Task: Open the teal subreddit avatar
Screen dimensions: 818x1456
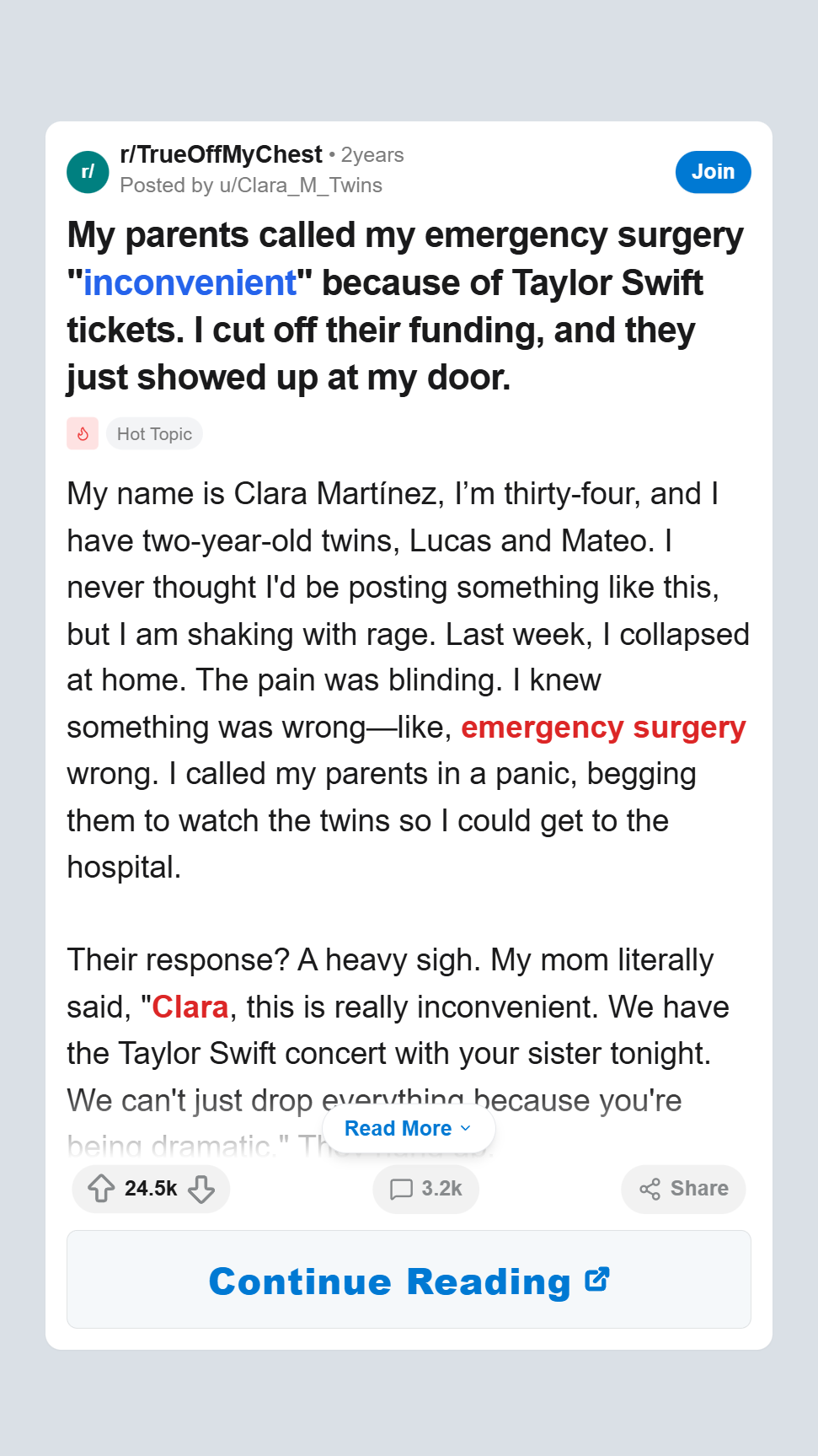Action: [x=88, y=172]
